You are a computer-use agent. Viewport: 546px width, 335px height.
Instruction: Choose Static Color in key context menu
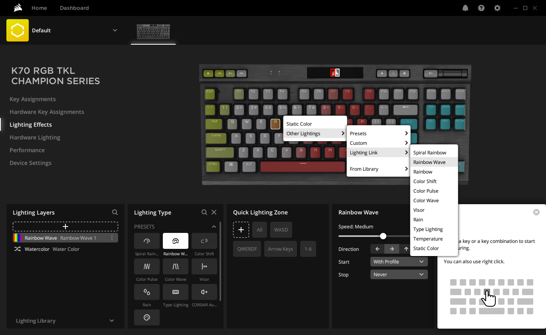tap(315, 124)
